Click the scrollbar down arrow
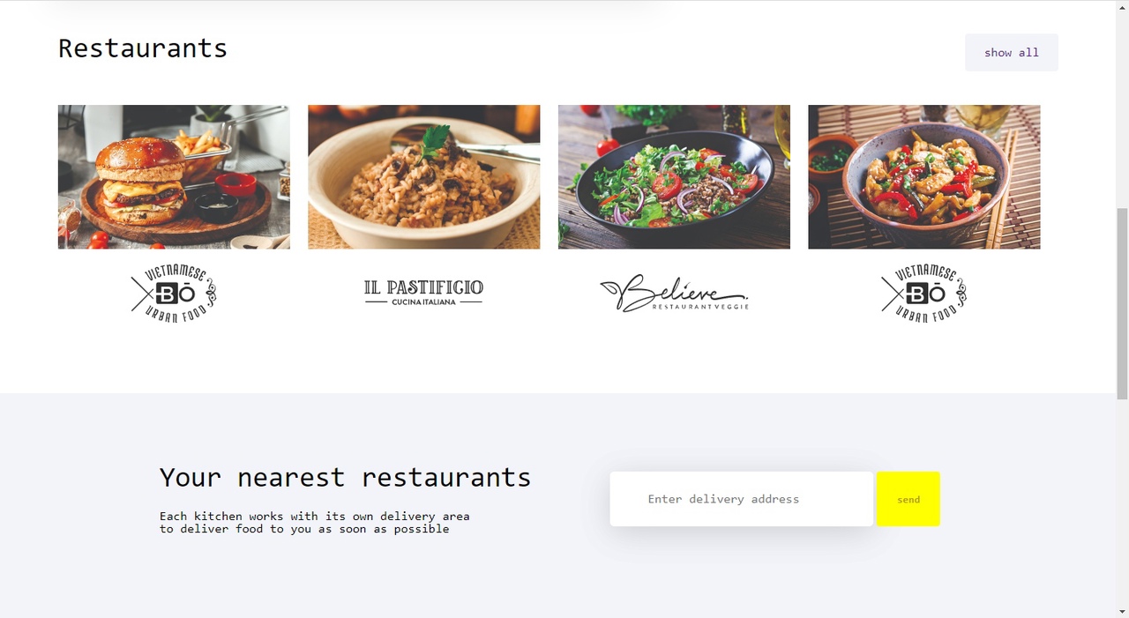 tap(1122, 611)
